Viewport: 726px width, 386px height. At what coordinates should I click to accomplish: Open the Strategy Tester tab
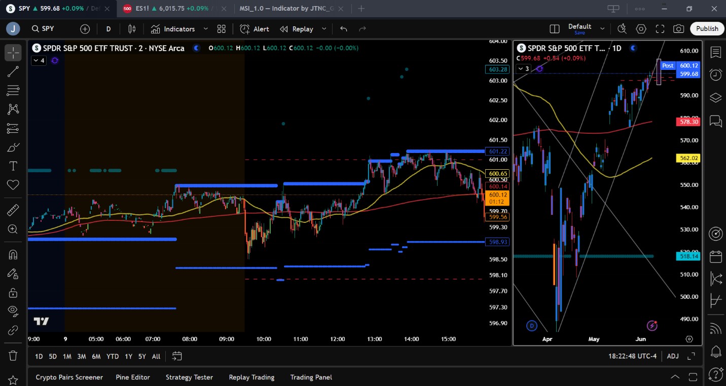189,377
